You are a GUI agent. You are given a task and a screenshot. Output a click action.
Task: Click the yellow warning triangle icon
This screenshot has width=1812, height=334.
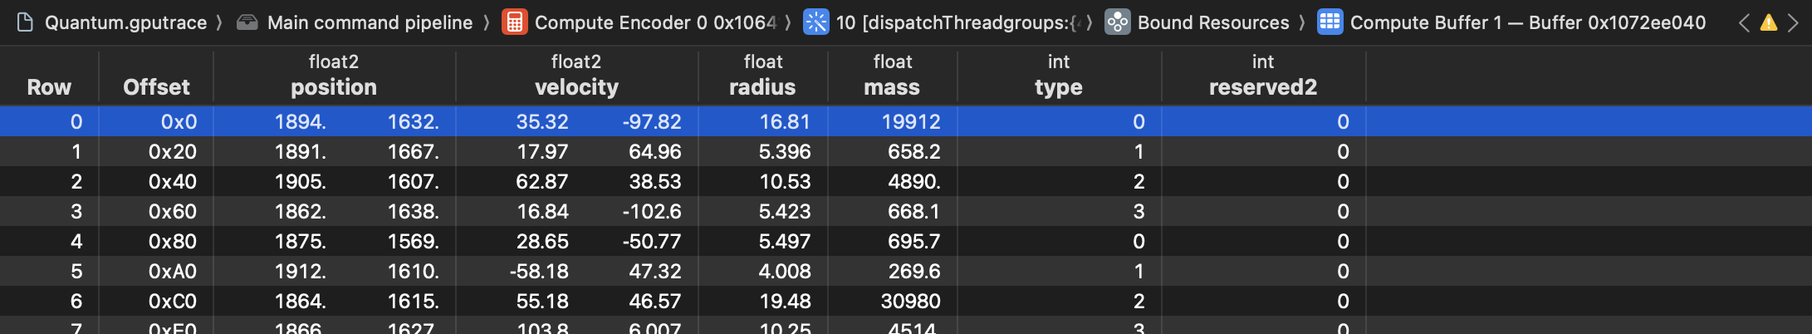1769,22
